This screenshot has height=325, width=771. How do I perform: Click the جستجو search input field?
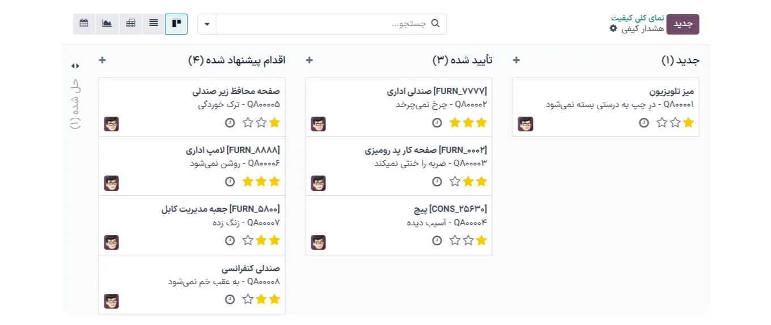click(x=323, y=24)
